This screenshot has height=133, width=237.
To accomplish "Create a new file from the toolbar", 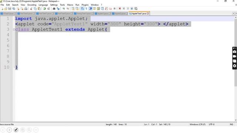I will (x=2, y=8).
